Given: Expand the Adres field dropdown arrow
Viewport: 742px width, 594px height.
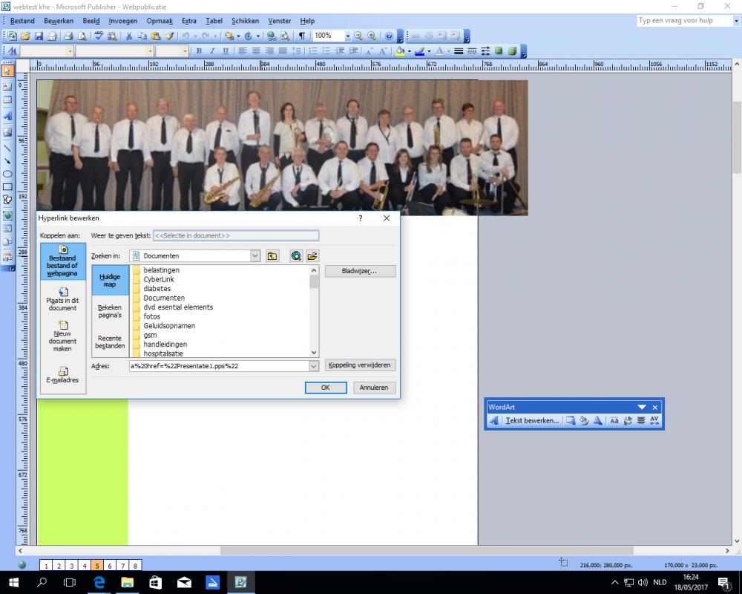Looking at the screenshot, I should click(x=313, y=366).
